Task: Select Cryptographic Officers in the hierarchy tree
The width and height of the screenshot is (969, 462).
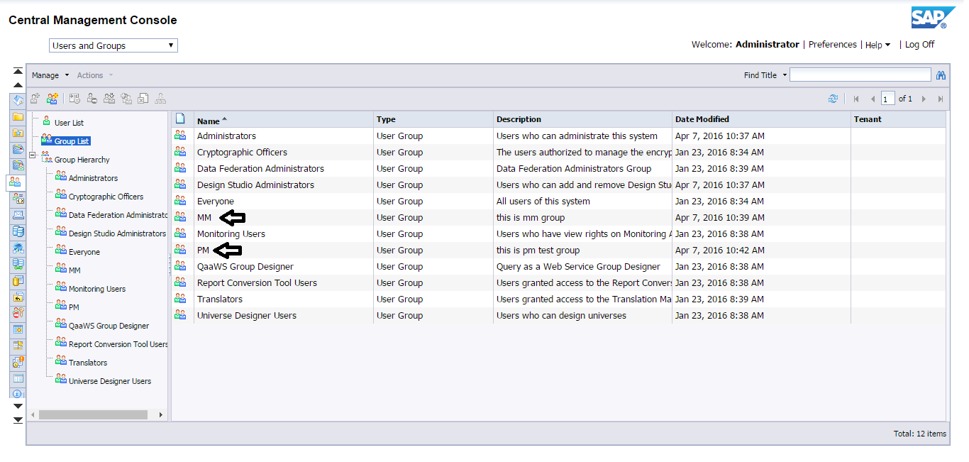Action: click(x=106, y=197)
